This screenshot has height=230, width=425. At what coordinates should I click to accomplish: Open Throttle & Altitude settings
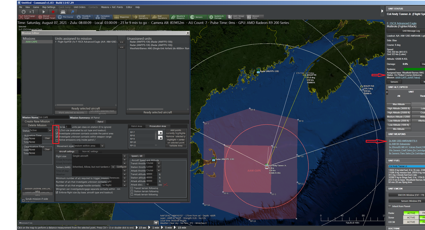(84, 17)
